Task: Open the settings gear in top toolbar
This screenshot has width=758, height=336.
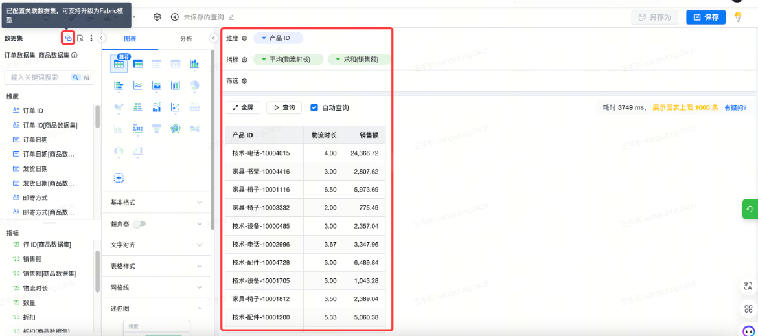Action: pyautogui.click(x=157, y=17)
